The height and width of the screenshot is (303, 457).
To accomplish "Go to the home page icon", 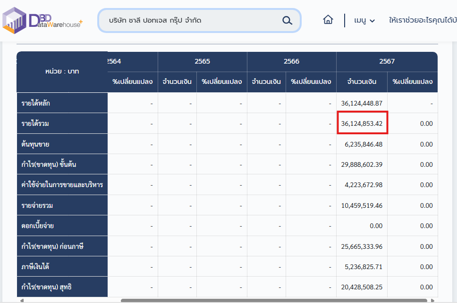I will (x=328, y=20).
